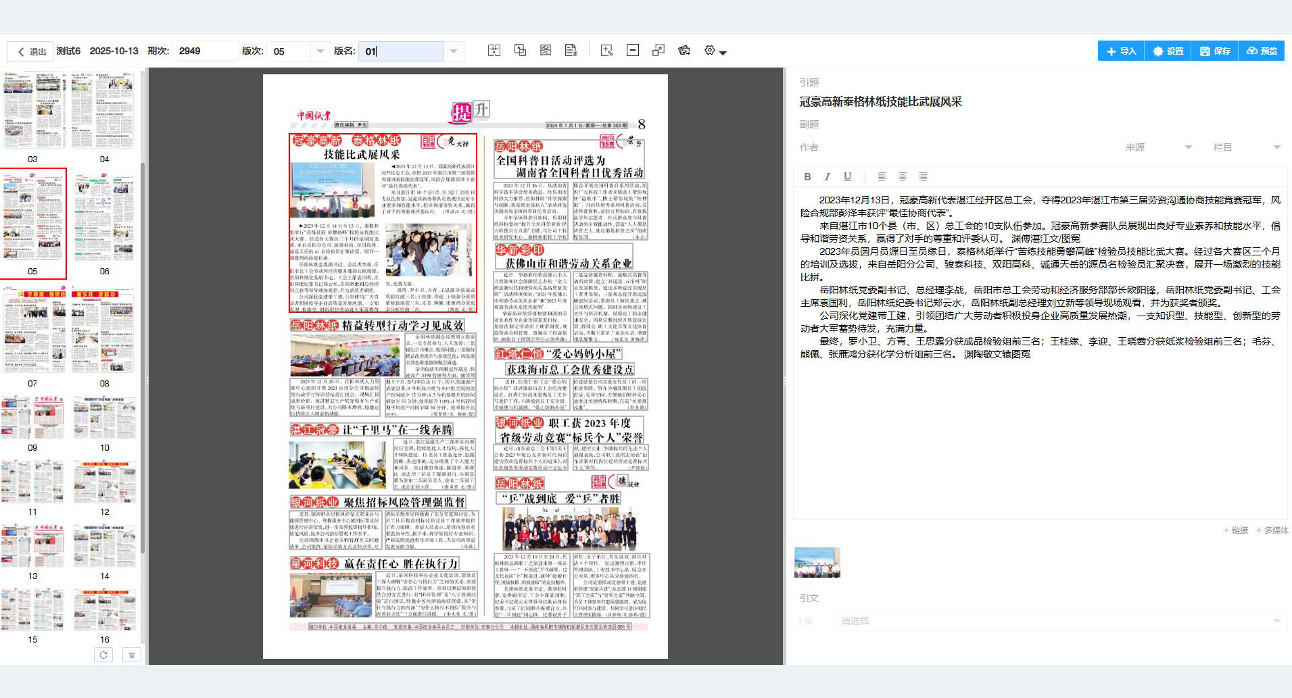Select page thumbnail 06
Viewport: 1292px width, 698px height.
[104, 223]
